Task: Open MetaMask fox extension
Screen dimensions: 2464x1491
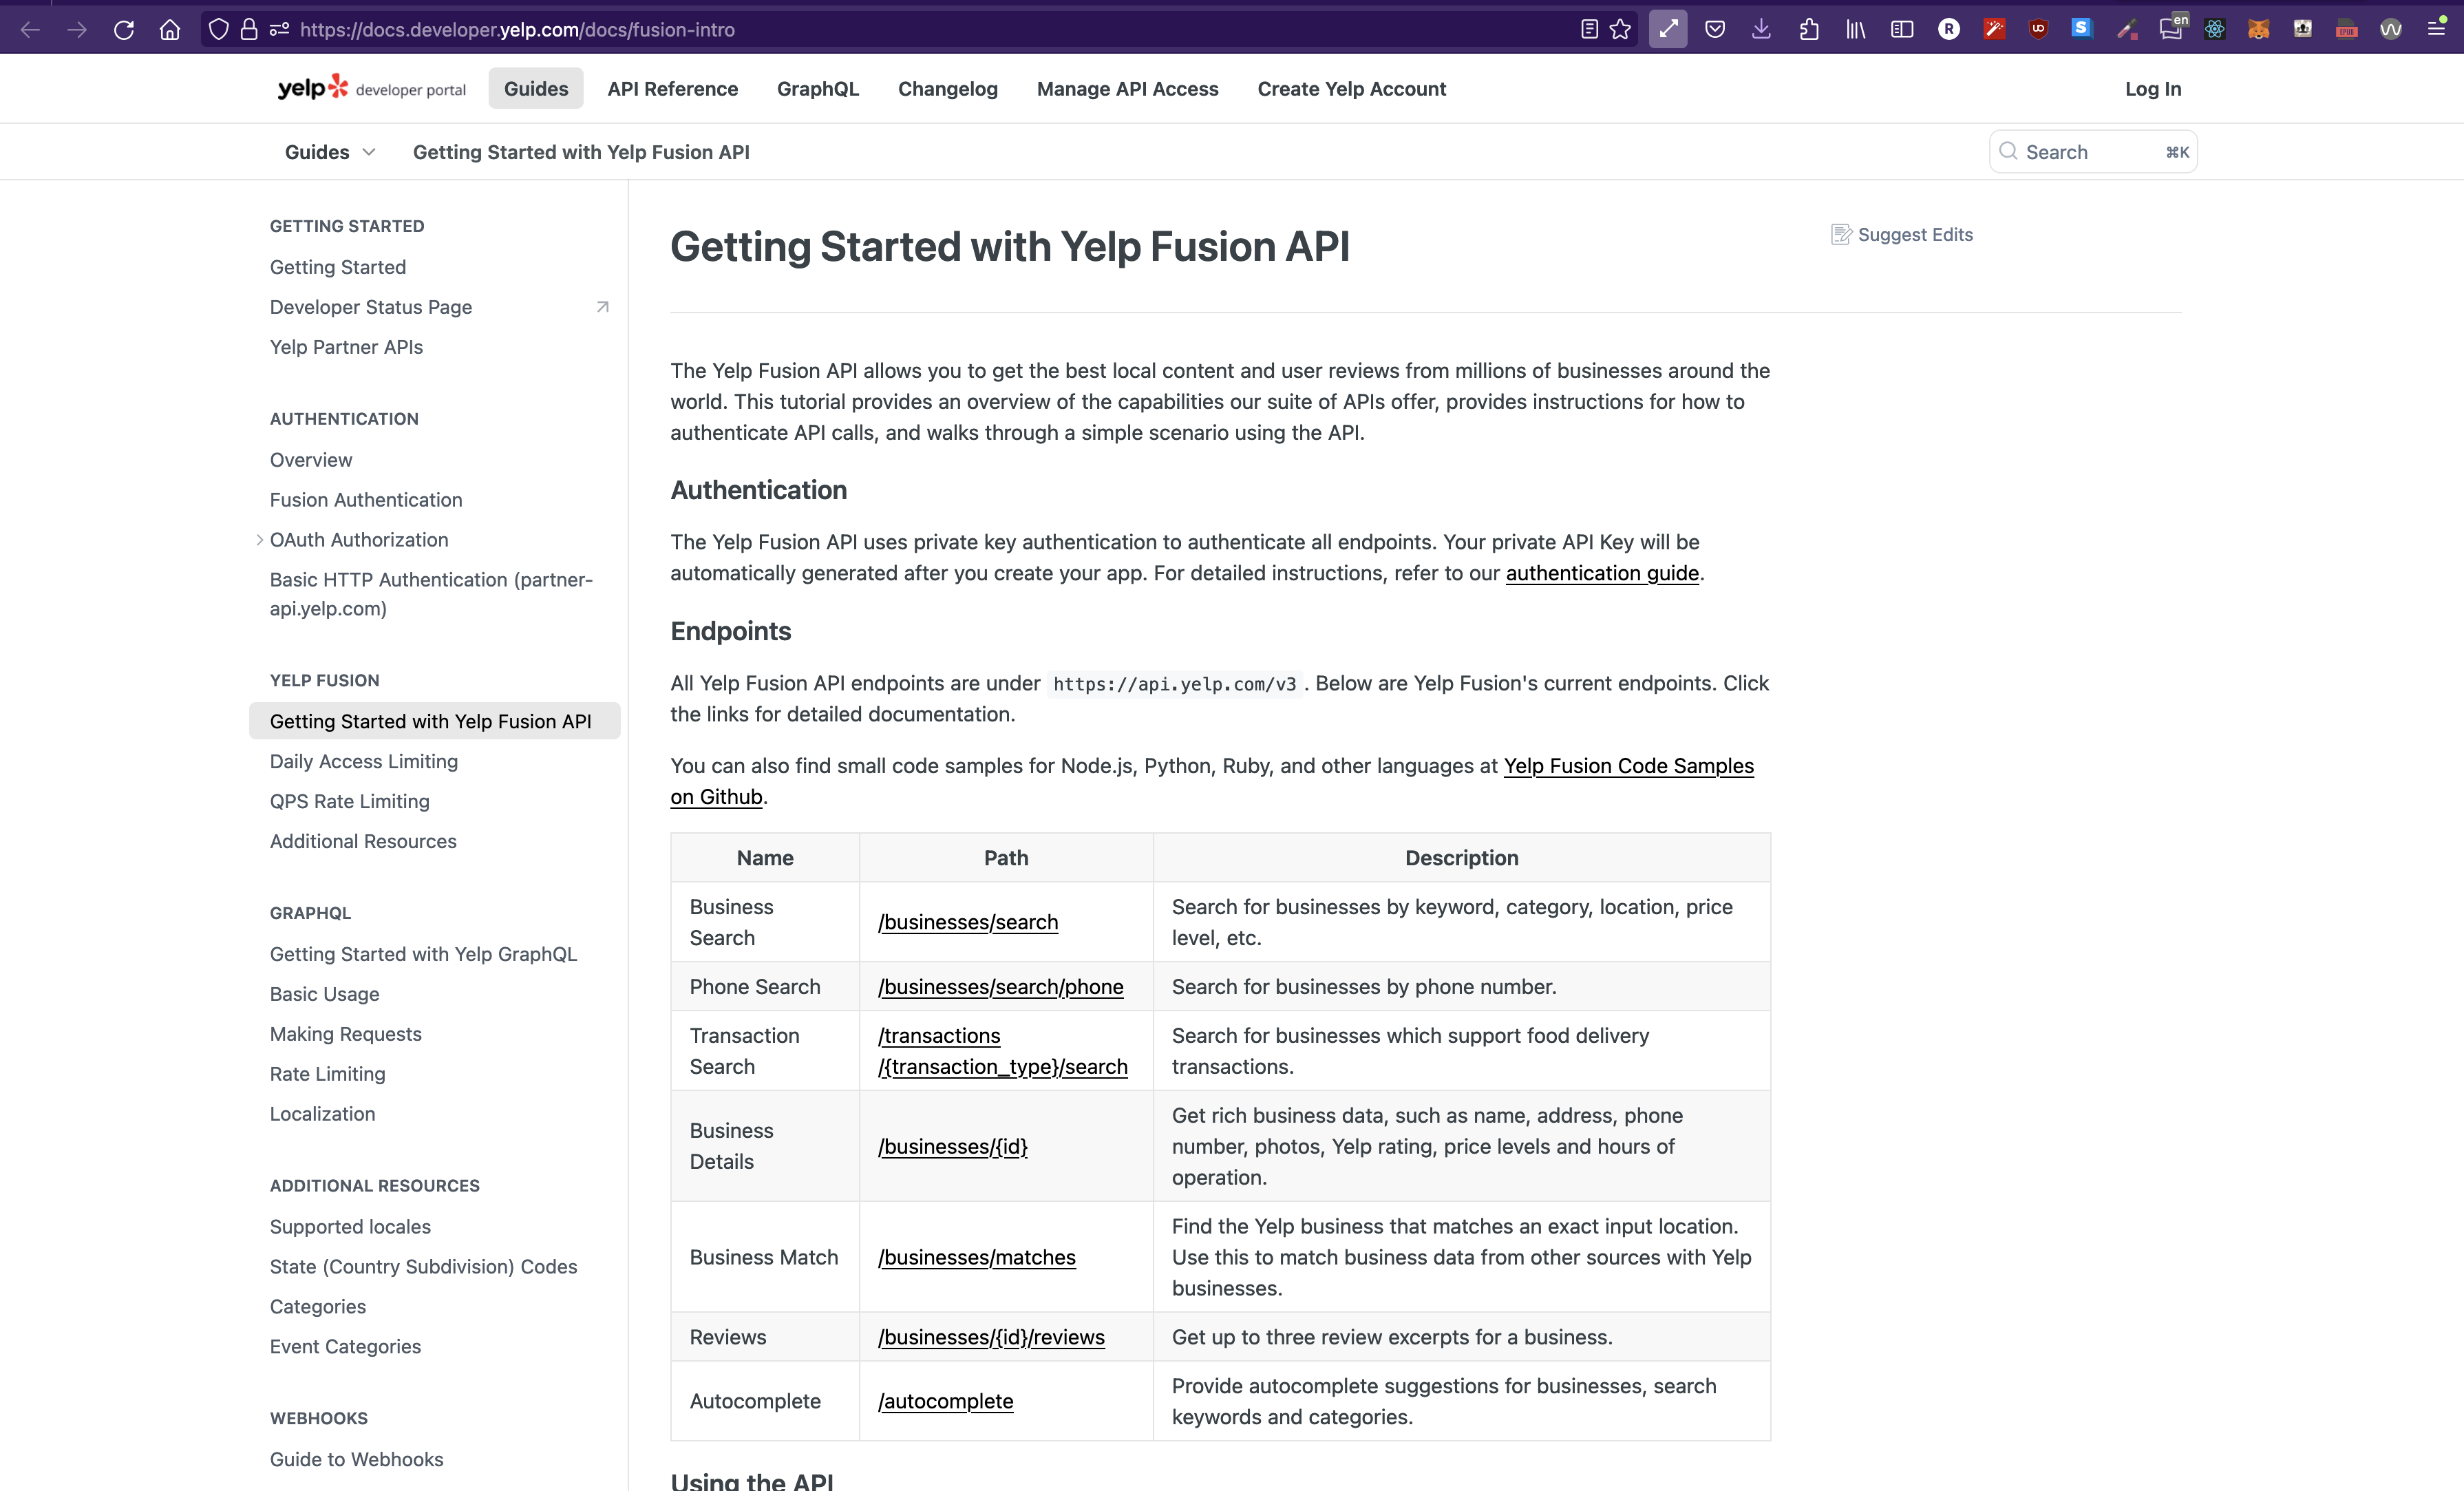Action: [2259, 30]
